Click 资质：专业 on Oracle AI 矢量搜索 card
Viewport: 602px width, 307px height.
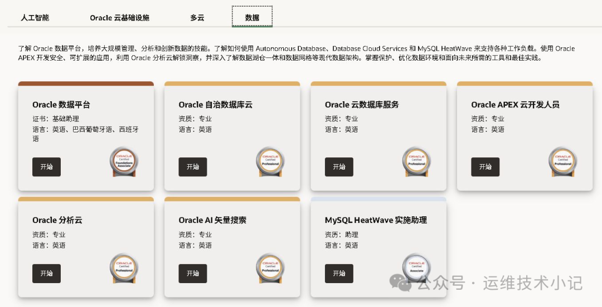coord(195,235)
